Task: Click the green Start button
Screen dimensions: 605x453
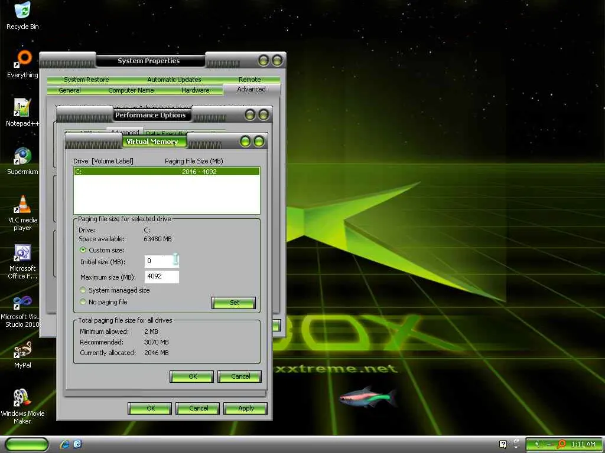Action: (x=27, y=444)
